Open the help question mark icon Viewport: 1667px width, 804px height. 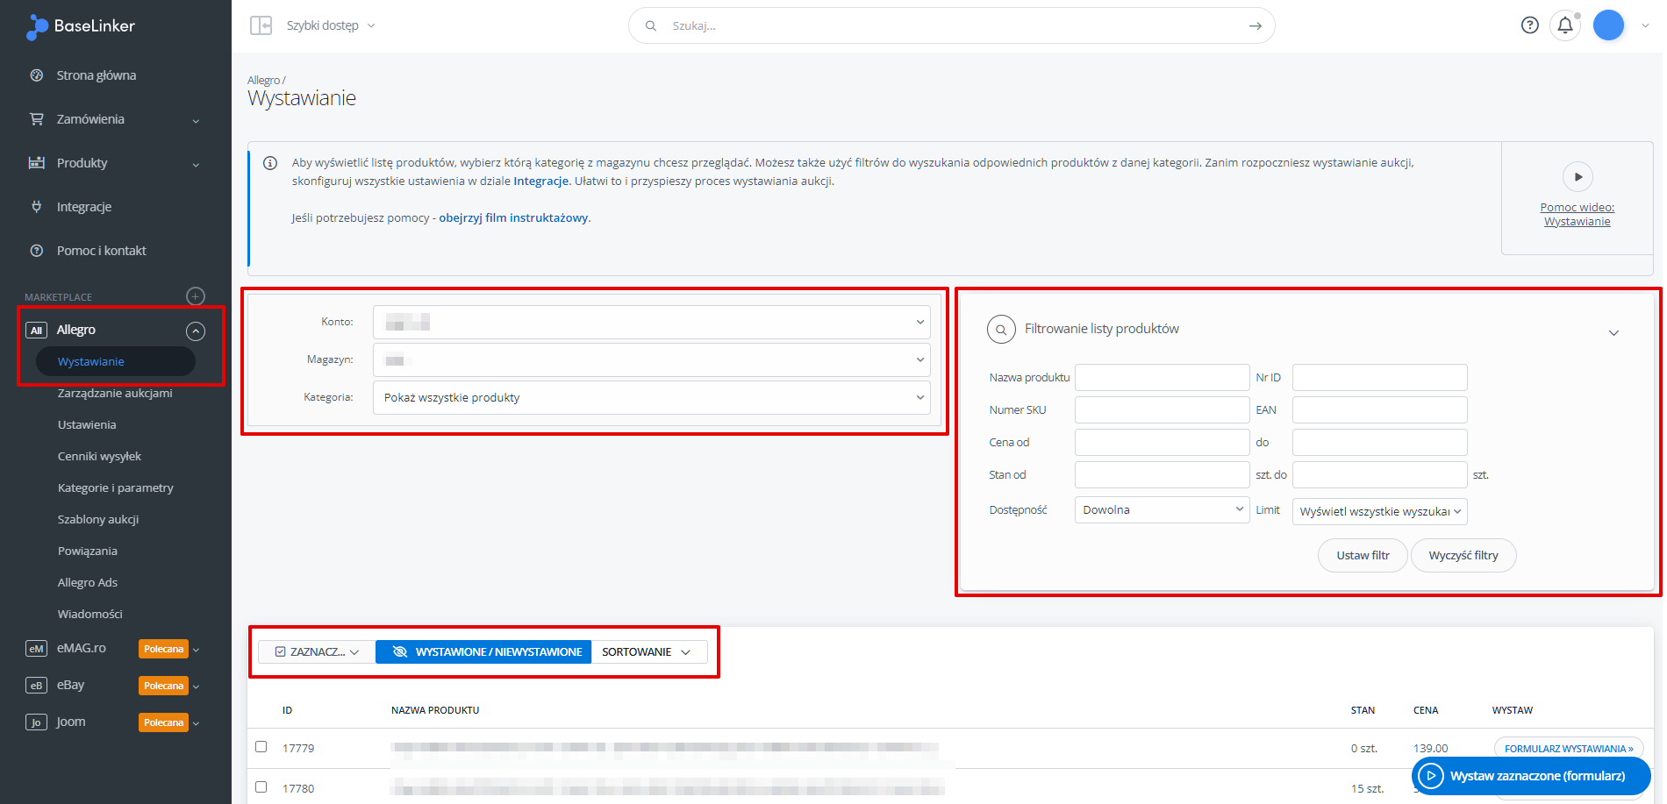(1530, 25)
